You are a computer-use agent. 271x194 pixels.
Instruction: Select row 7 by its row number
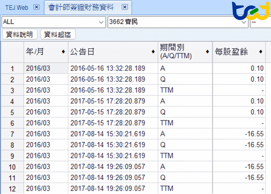[12, 134]
